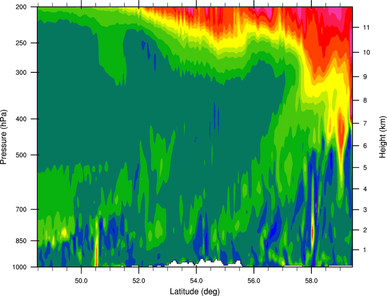The width and height of the screenshot is (387, 296).
Task: Pick the 7 km height label
Action: 365,123
